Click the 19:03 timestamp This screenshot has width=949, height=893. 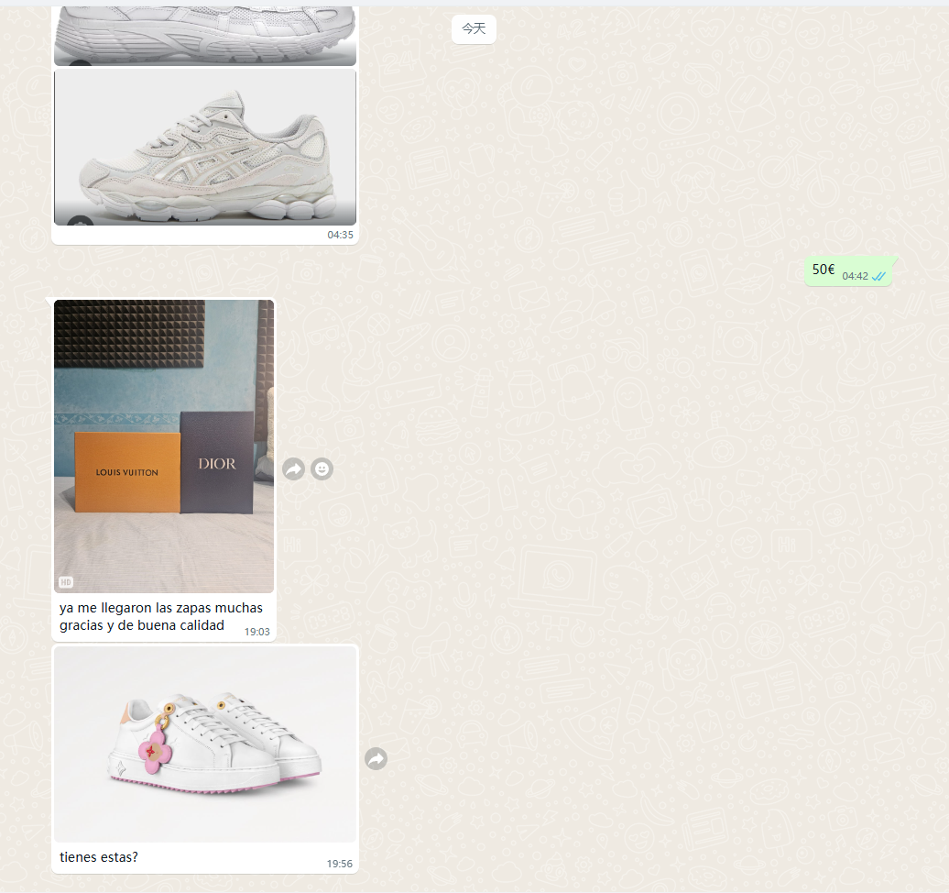pos(257,632)
